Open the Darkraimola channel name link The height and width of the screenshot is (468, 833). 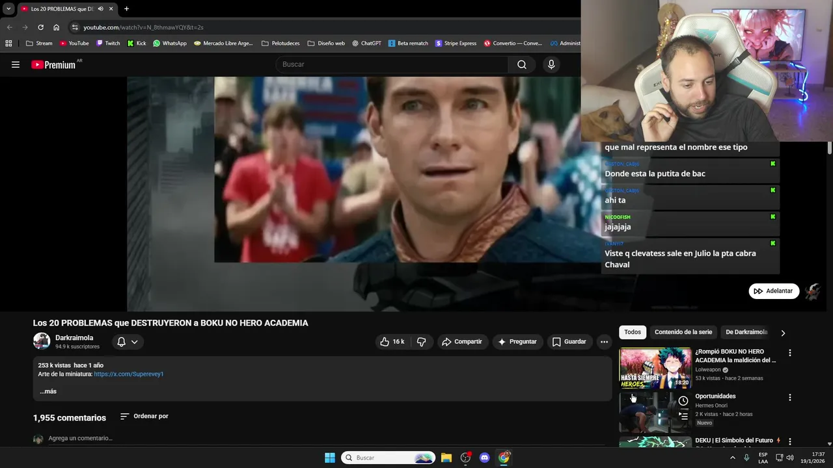[74, 338]
